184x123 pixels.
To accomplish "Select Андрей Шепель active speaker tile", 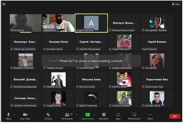I will pyautogui.click(x=91, y=23).
